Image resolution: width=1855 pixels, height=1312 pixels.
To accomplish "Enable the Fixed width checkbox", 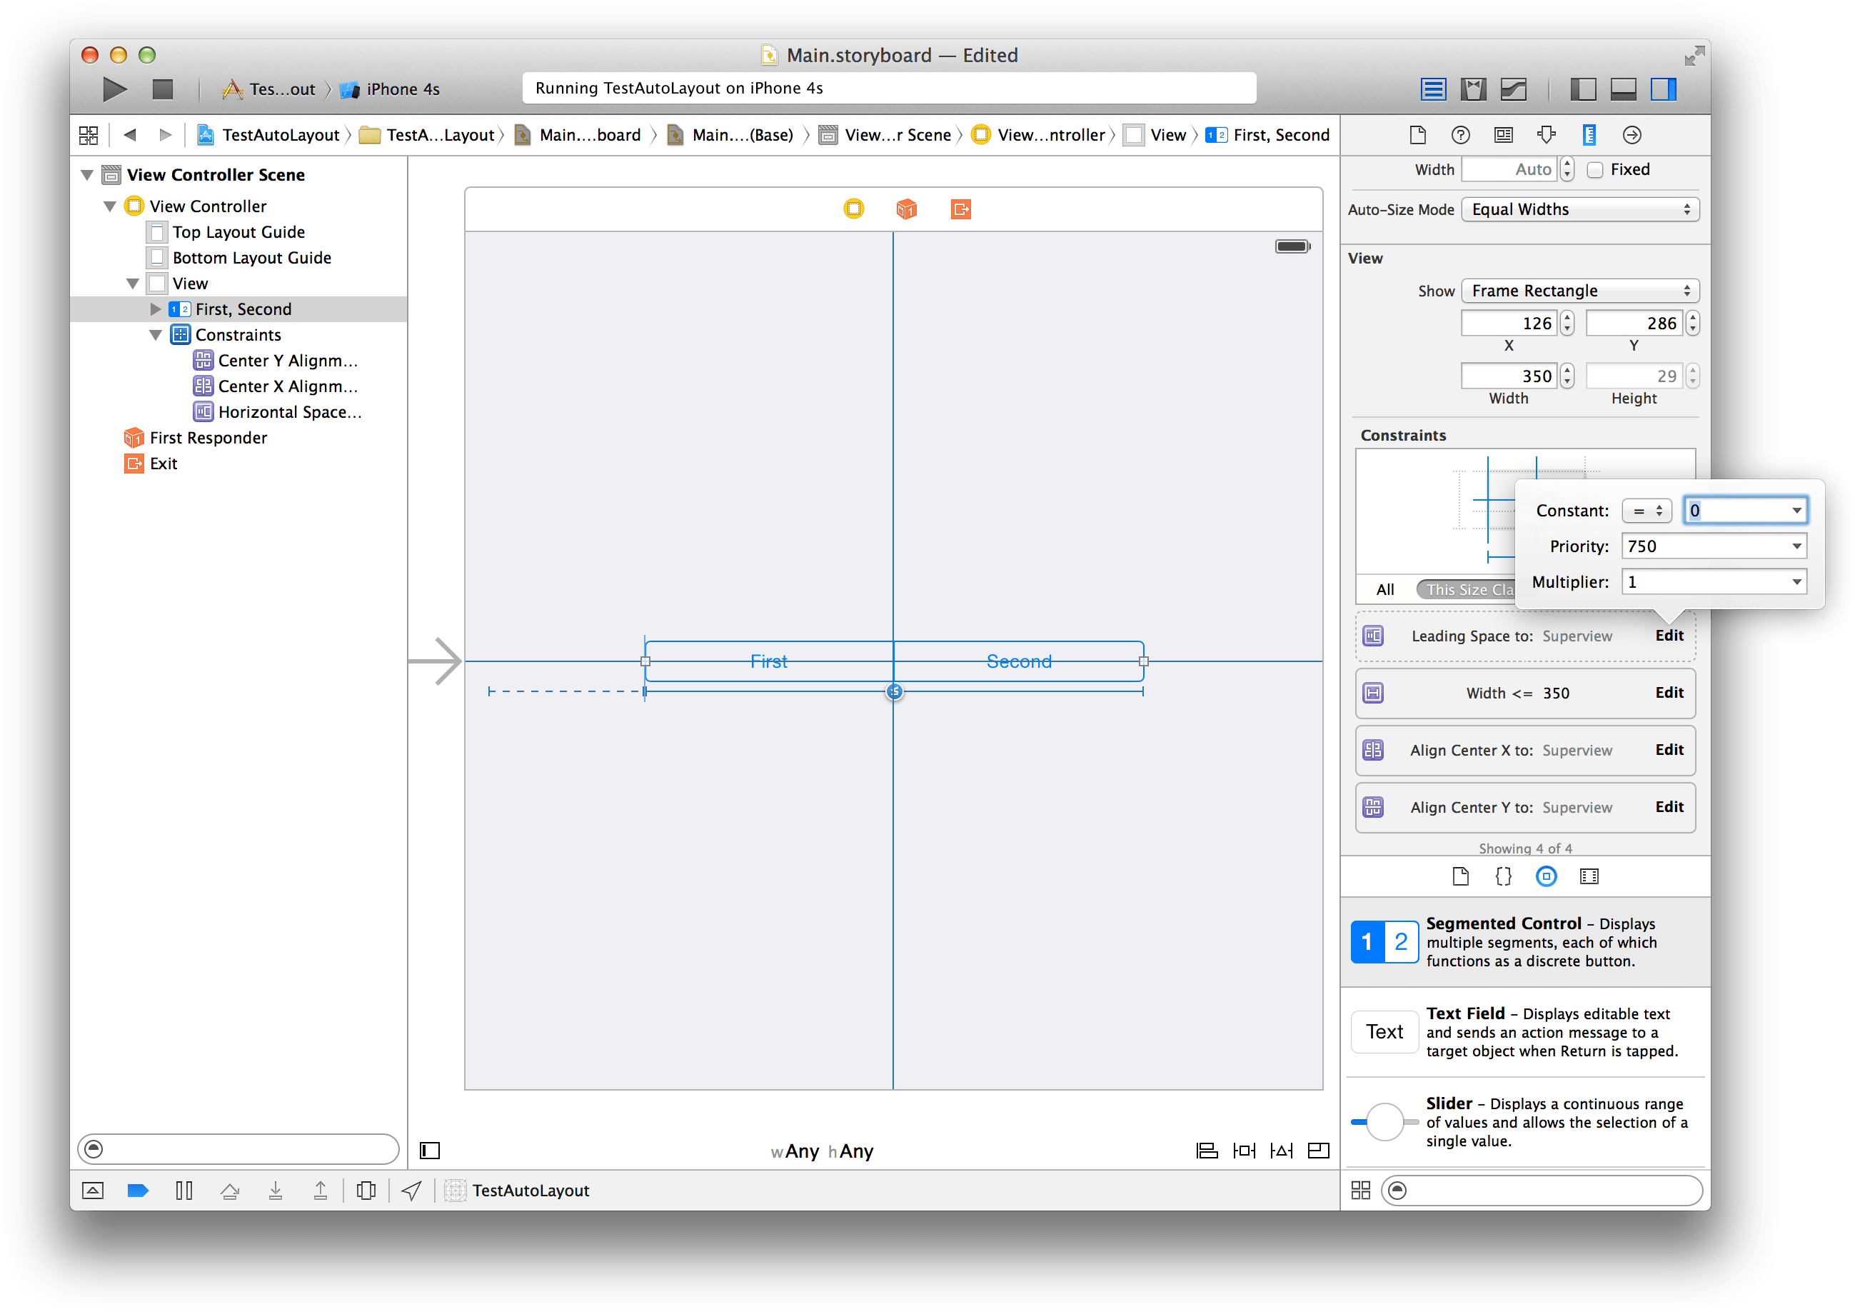I will (x=1595, y=169).
